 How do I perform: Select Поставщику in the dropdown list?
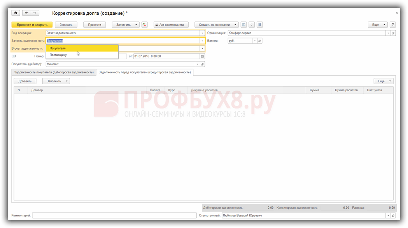coord(82,55)
